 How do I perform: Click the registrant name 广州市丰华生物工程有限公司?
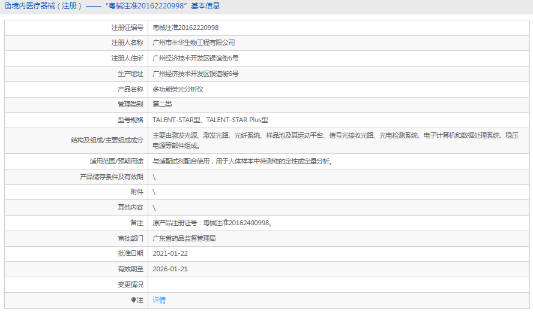(x=194, y=43)
